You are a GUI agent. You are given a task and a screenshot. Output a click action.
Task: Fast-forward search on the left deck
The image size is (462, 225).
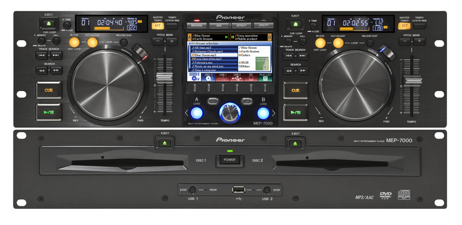point(56,70)
